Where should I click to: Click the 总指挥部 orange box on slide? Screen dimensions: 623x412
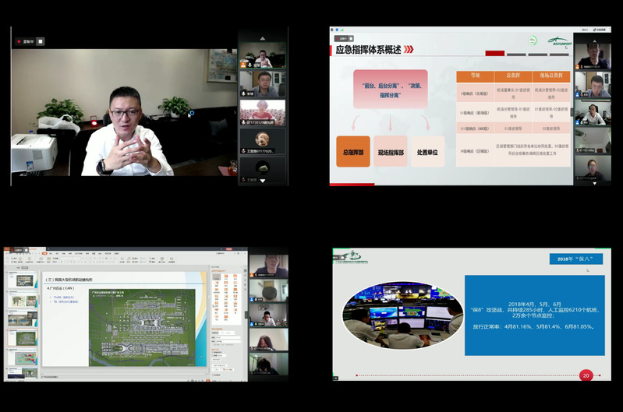coord(352,153)
